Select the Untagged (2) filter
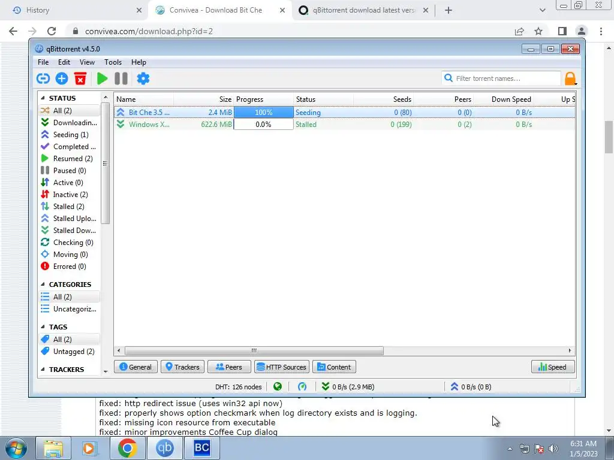614x460 pixels. tap(70, 351)
